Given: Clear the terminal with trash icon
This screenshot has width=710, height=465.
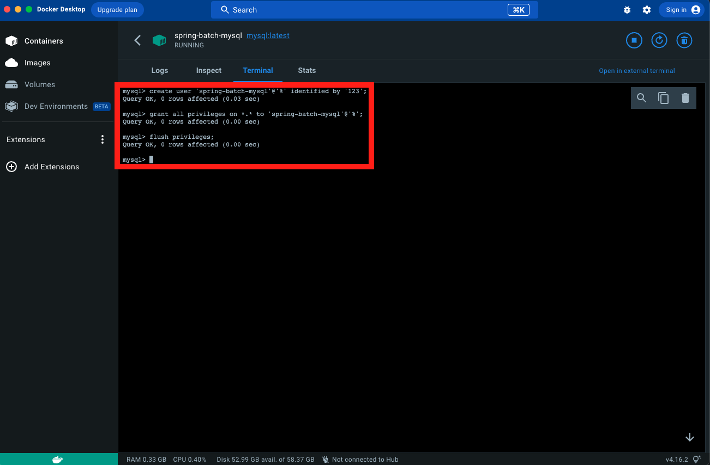Looking at the screenshot, I should [x=685, y=98].
